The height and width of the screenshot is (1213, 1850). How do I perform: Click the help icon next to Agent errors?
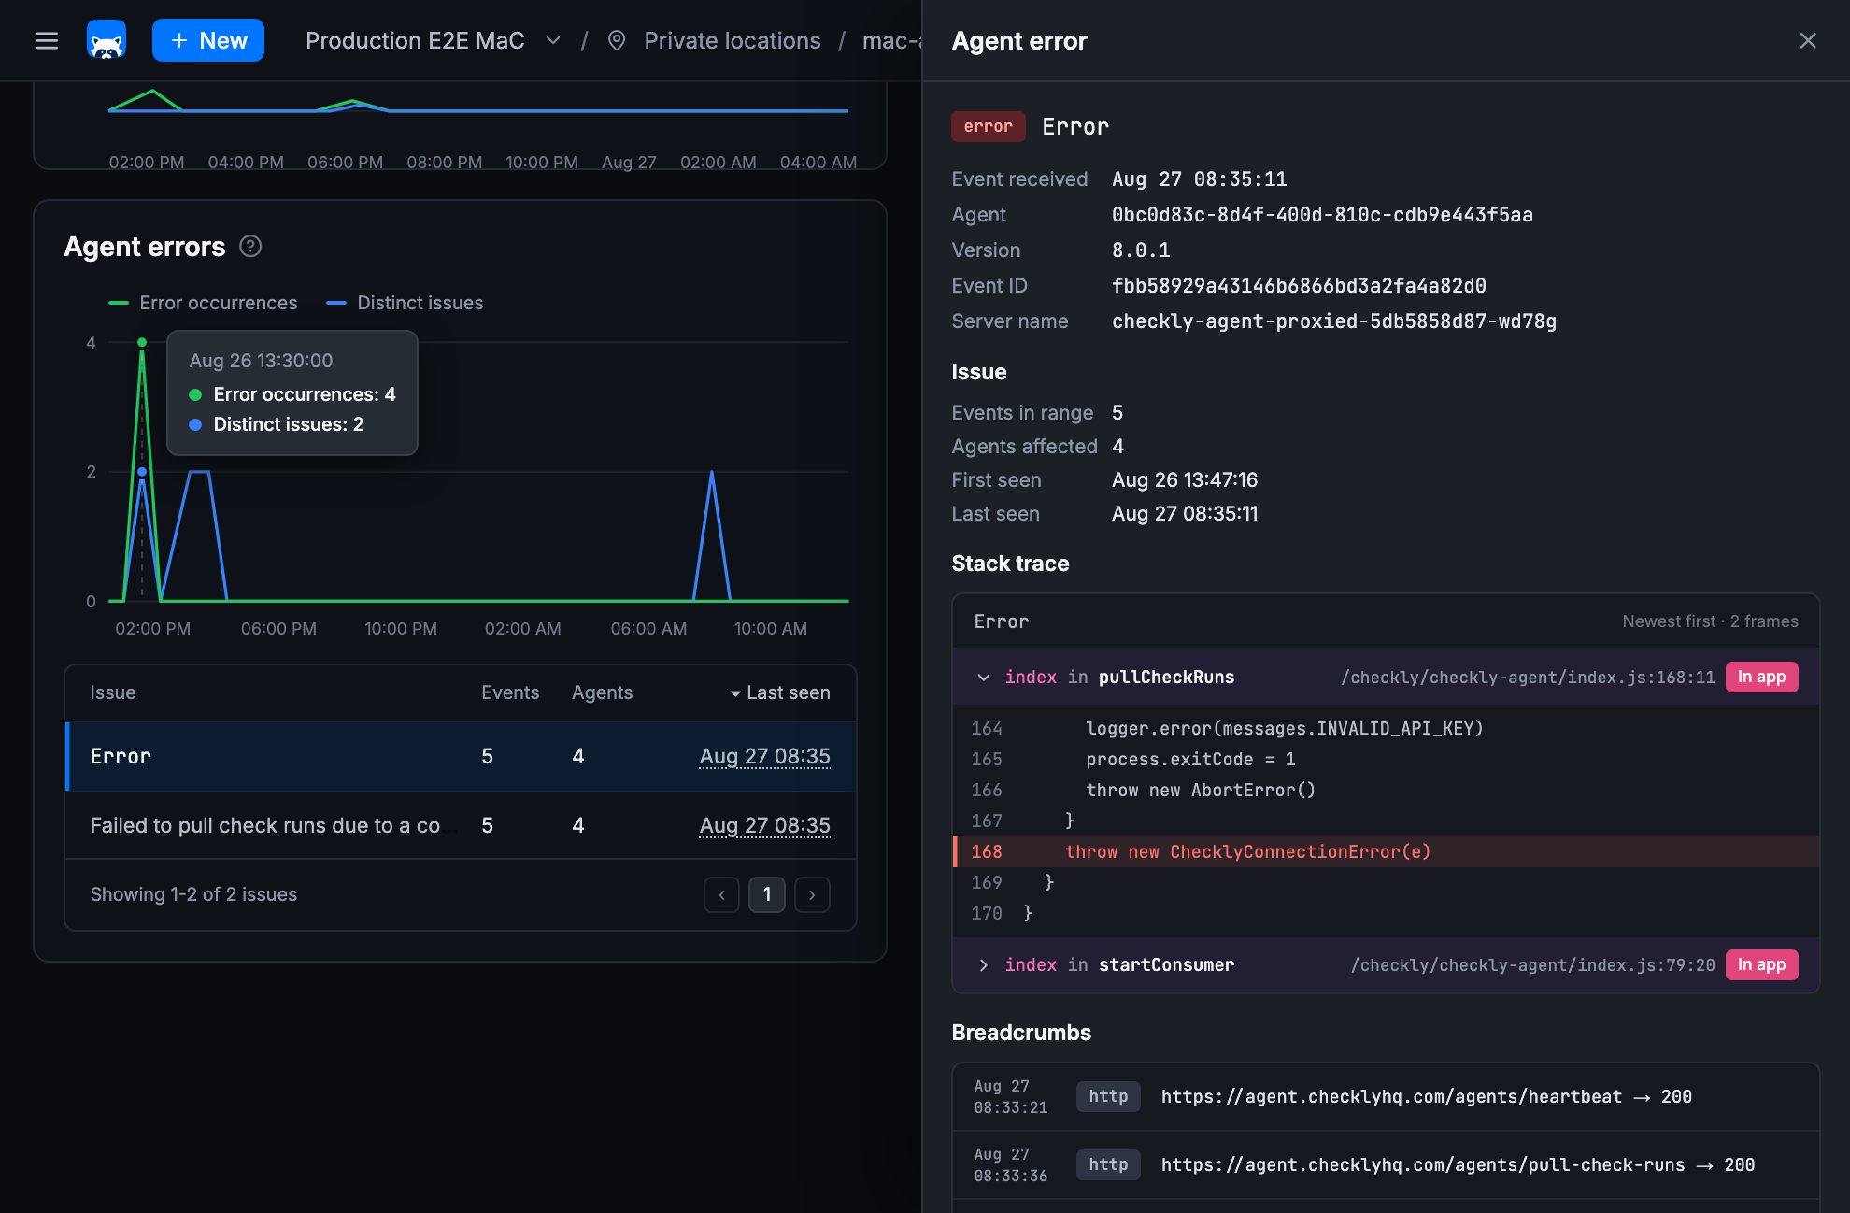pyautogui.click(x=250, y=246)
